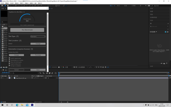This screenshot has width=171, height=107.
Task: Enable 'Suppress dialog boxes' checkbox
Action: [x=9, y=64]
